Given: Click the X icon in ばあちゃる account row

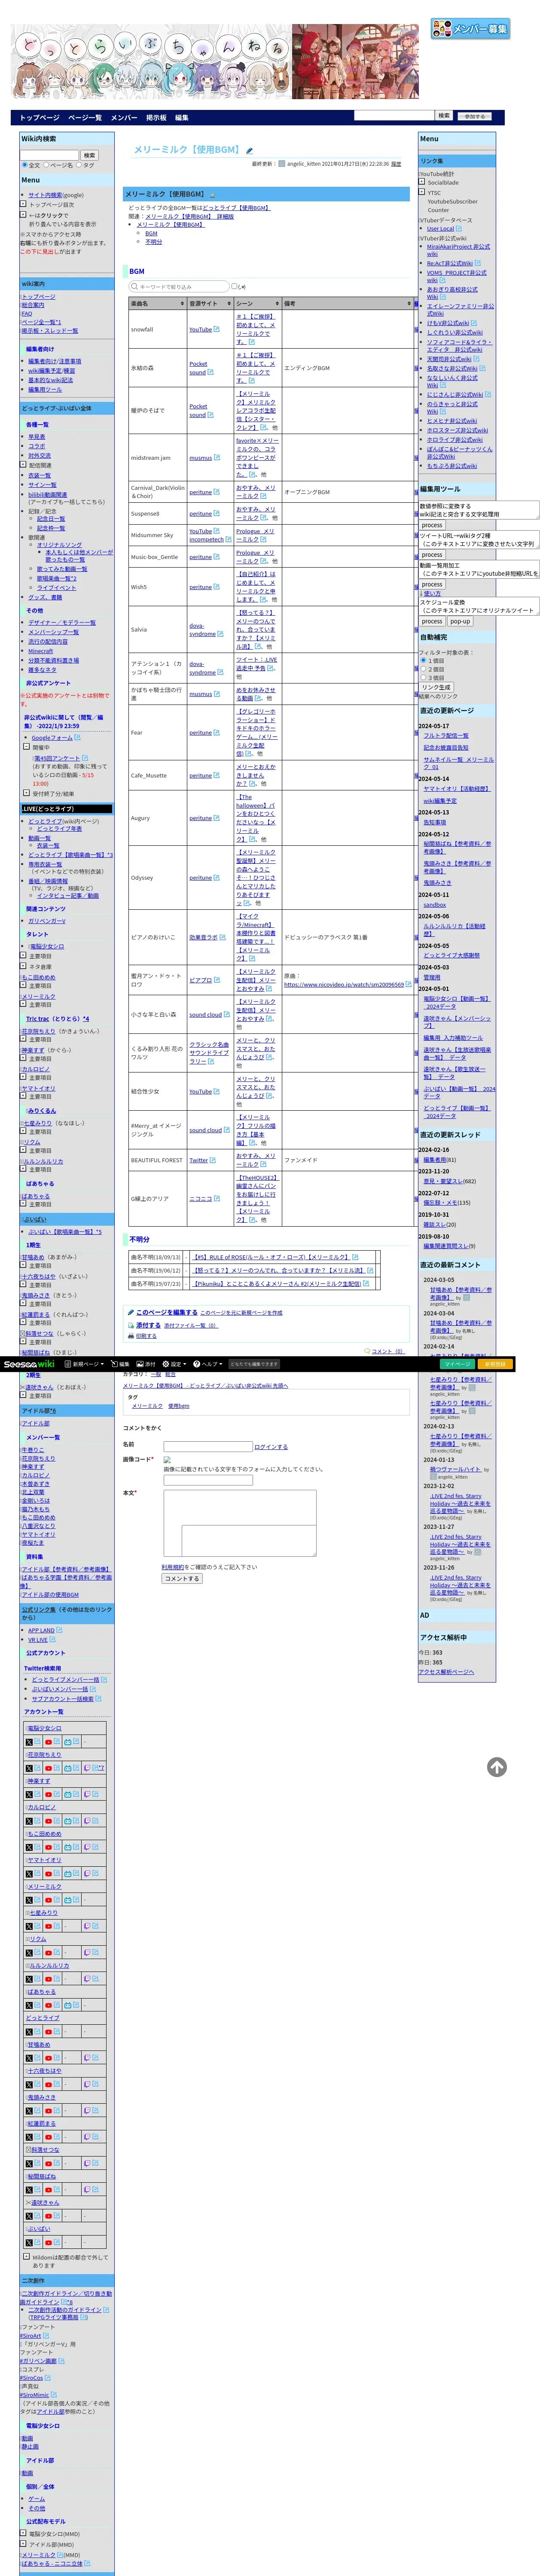Looking at the screenshot, I should (29, 2004).
